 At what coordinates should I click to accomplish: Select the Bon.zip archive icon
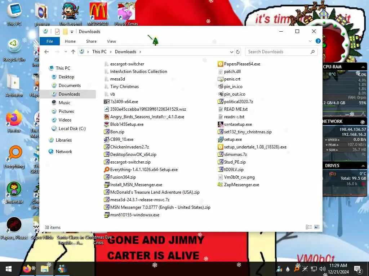pos(107,132)
